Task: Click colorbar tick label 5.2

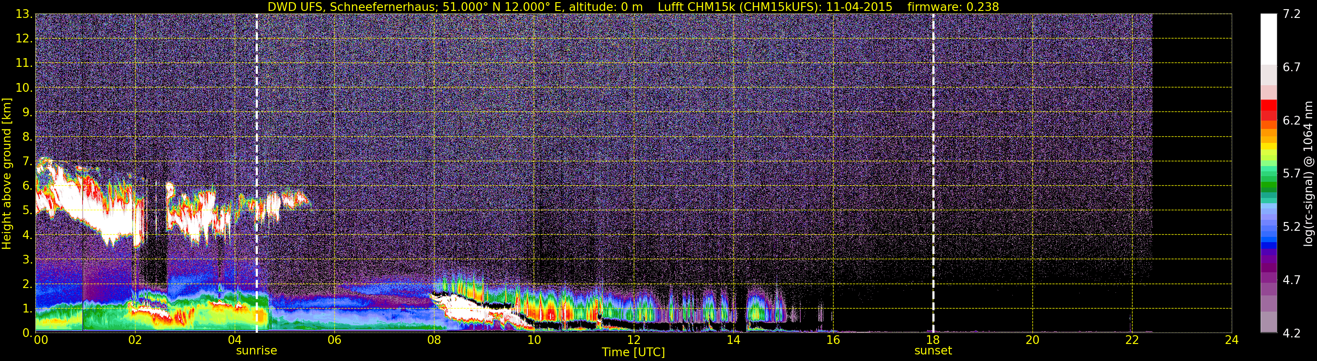Action: point(1292,226)
